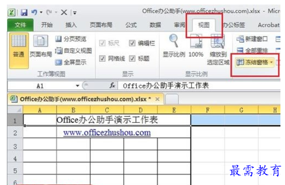Switch to the 数据 (Data) tab
Screen dimensions: 285x185
155,25
